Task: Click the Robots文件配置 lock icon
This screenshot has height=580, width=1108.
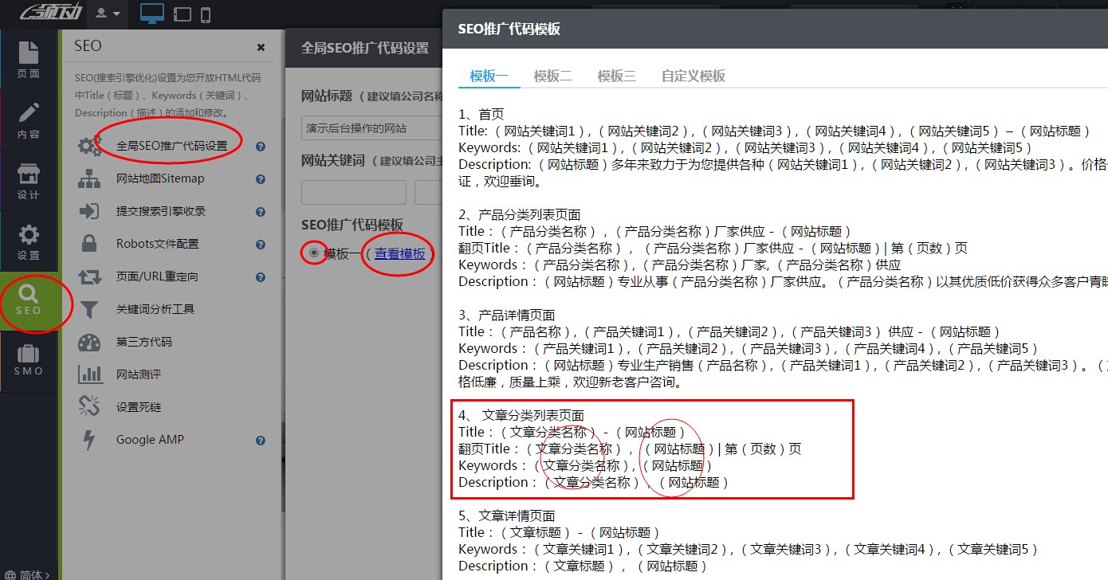Action: click(x=90, y=244)
